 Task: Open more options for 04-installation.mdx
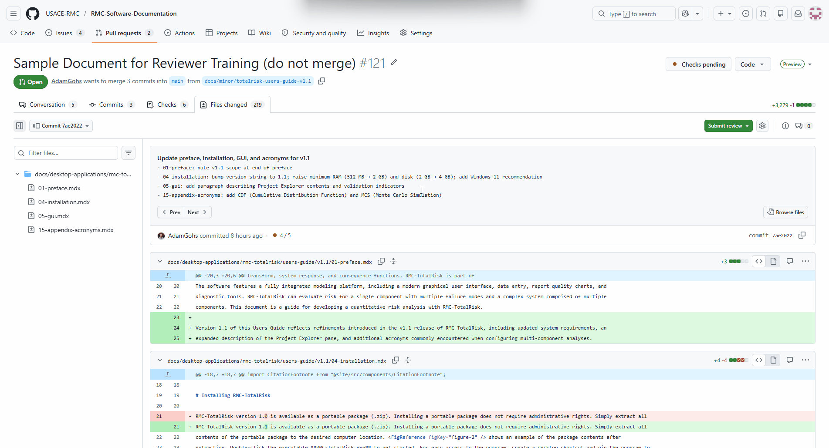(x=805, y=360)
